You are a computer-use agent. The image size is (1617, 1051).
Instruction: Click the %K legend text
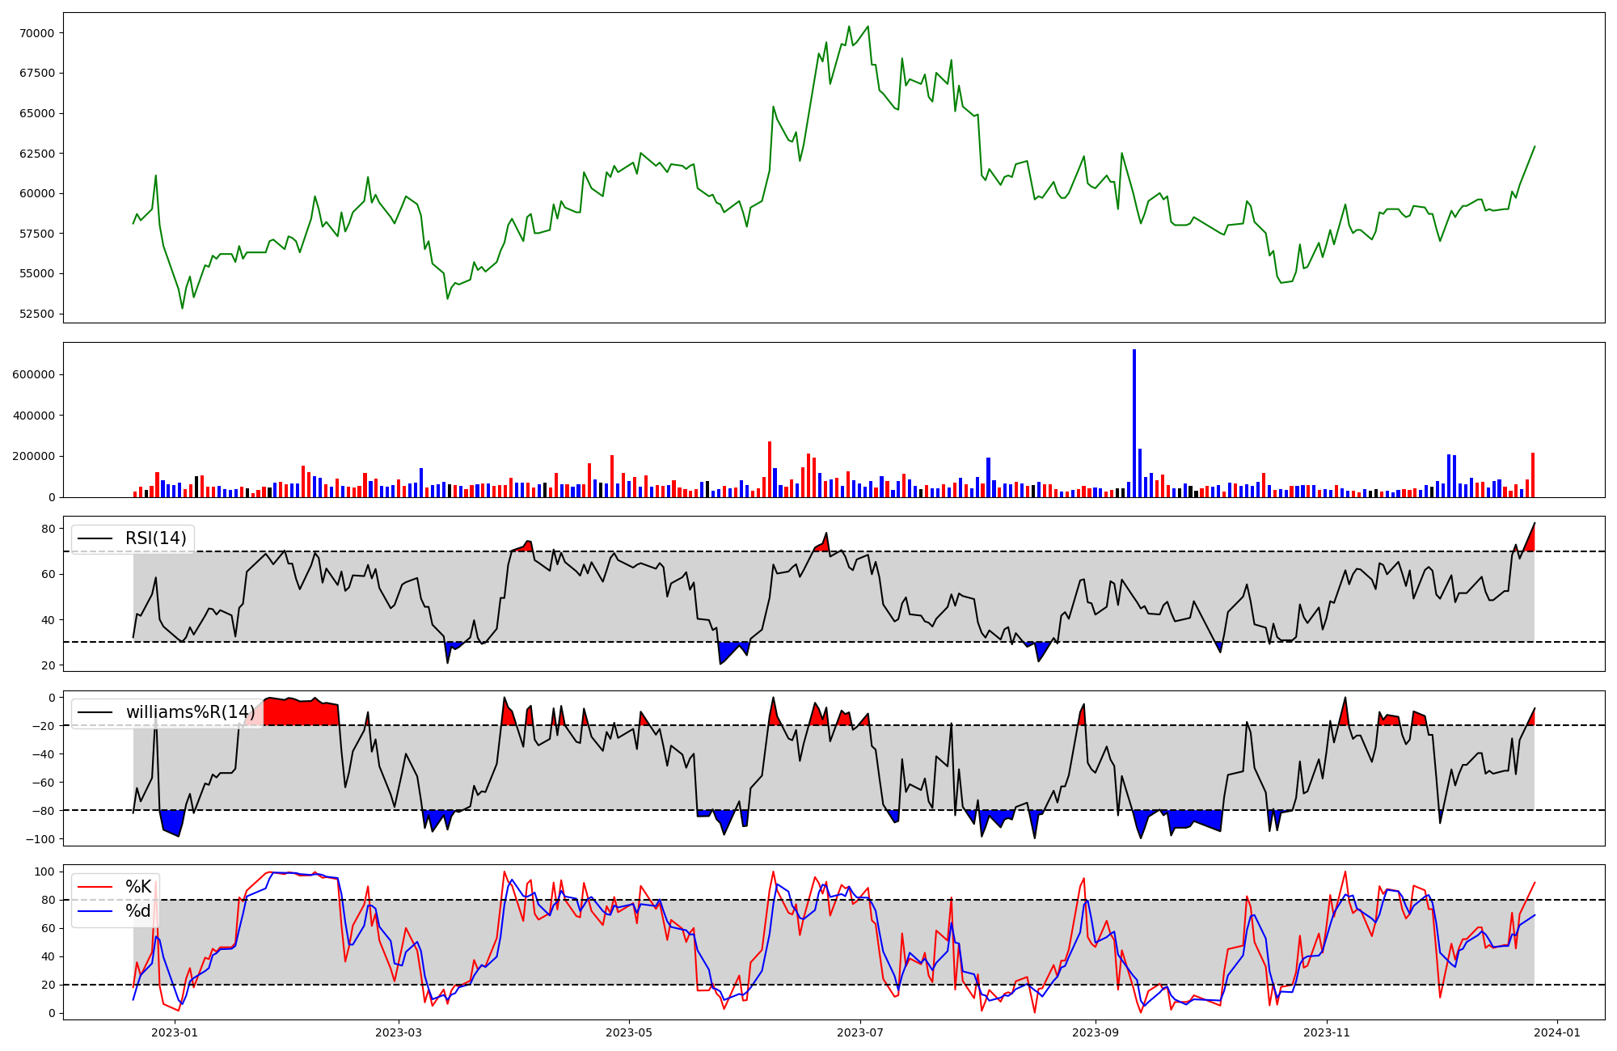point(138,887)
